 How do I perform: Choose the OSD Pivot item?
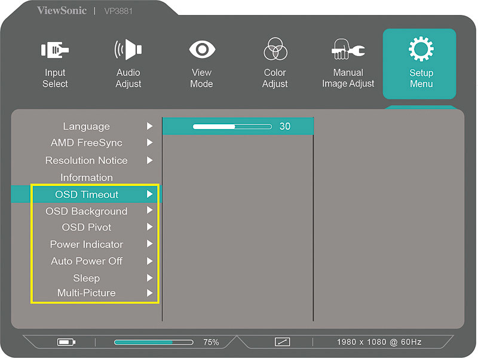[x=86, y=227]
